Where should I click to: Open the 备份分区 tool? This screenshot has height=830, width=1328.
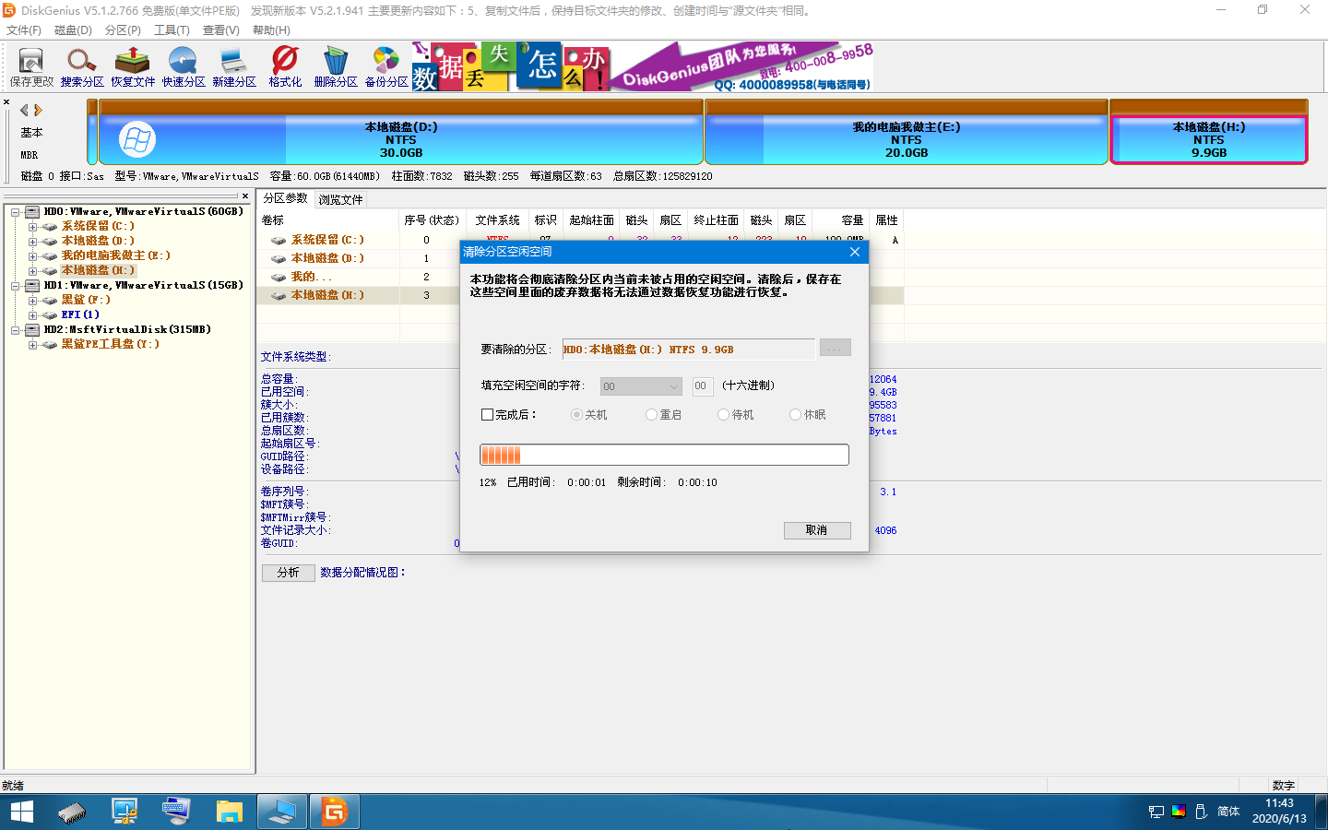(x=386, y=67)
